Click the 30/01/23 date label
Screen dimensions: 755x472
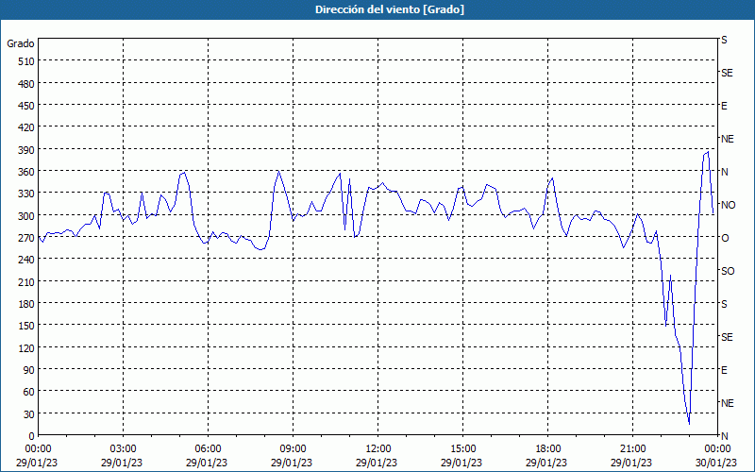pyautogui.click(x=716, y=463)
